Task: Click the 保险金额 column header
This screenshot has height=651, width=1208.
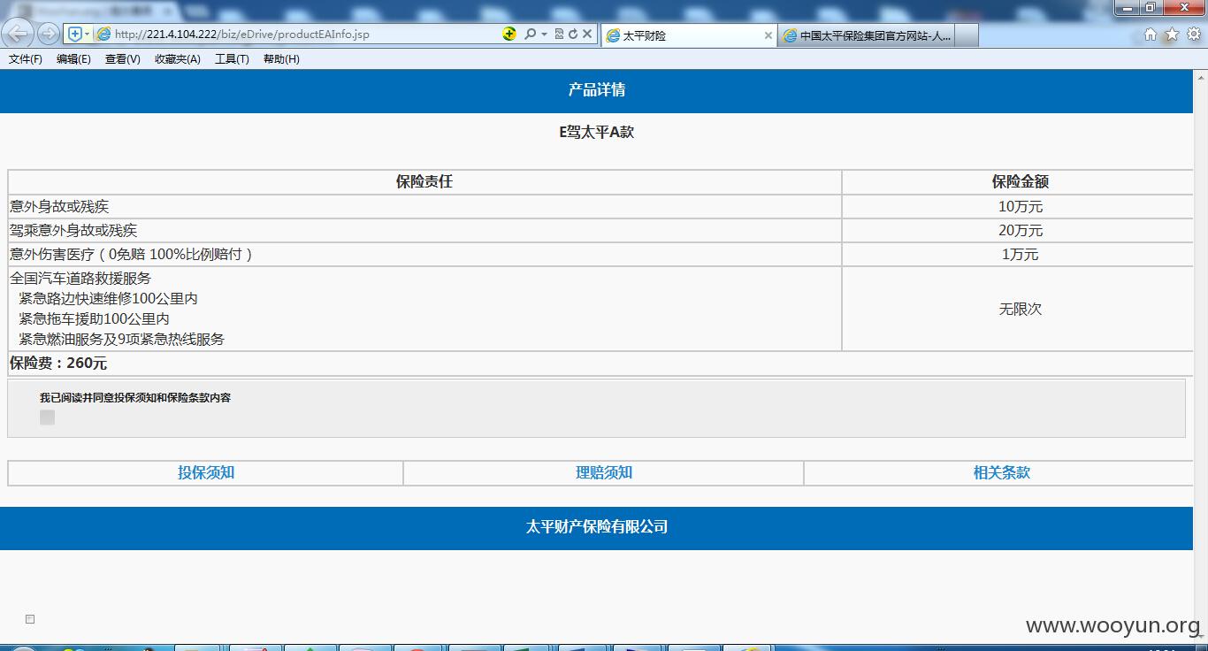Action: 1021,182
